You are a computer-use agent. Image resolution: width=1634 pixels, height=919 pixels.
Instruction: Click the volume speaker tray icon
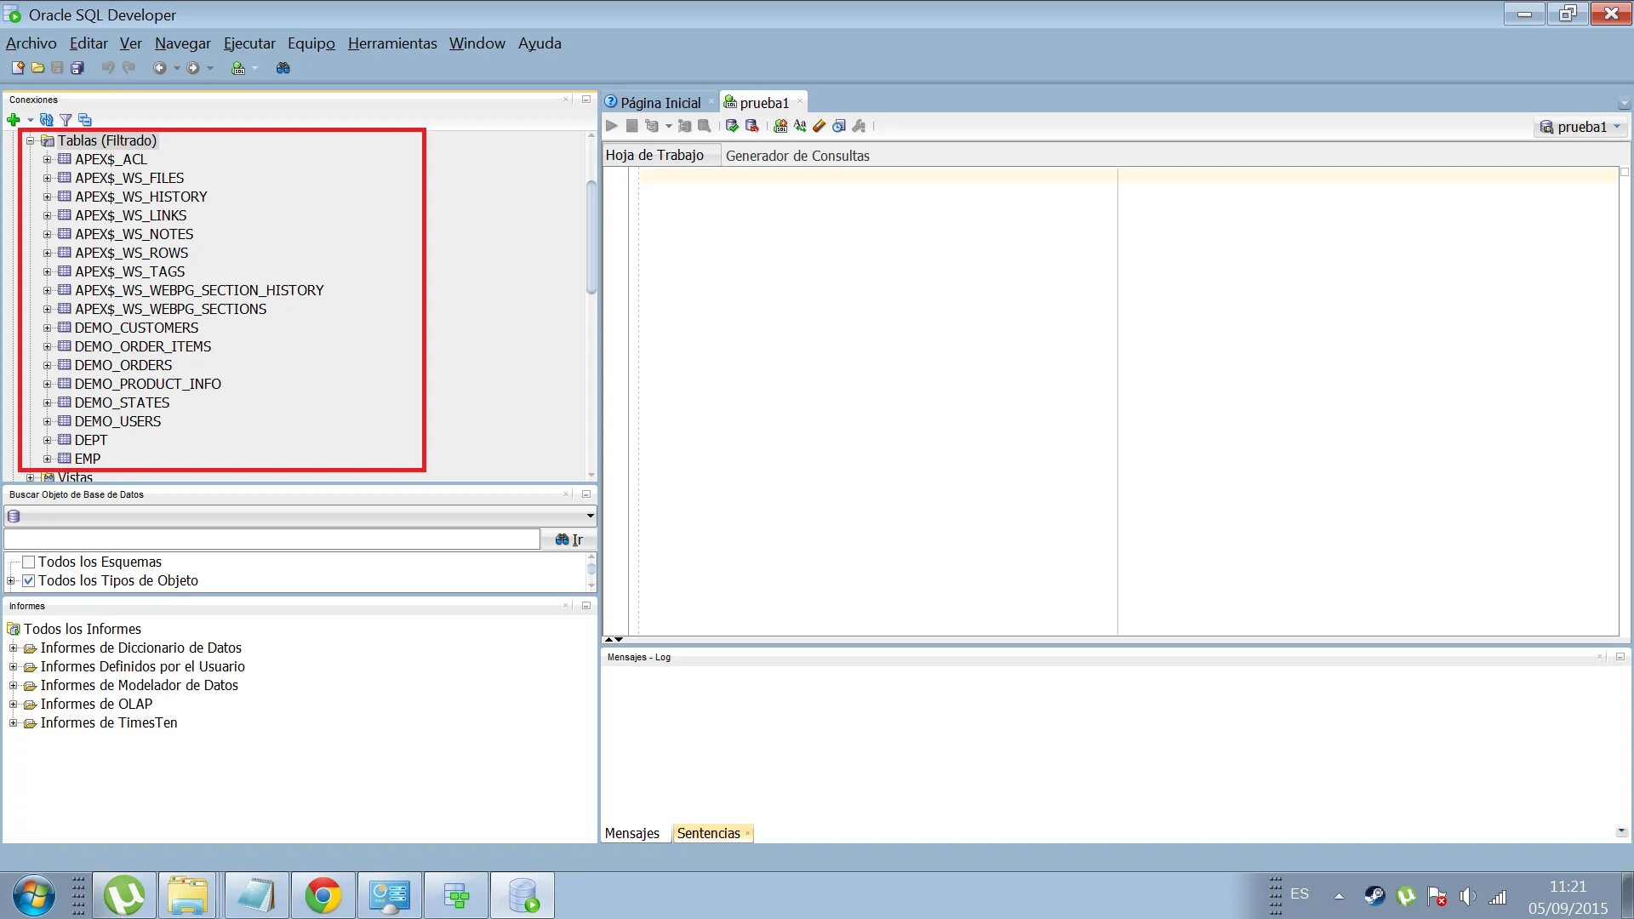[x=1467, y=896]
